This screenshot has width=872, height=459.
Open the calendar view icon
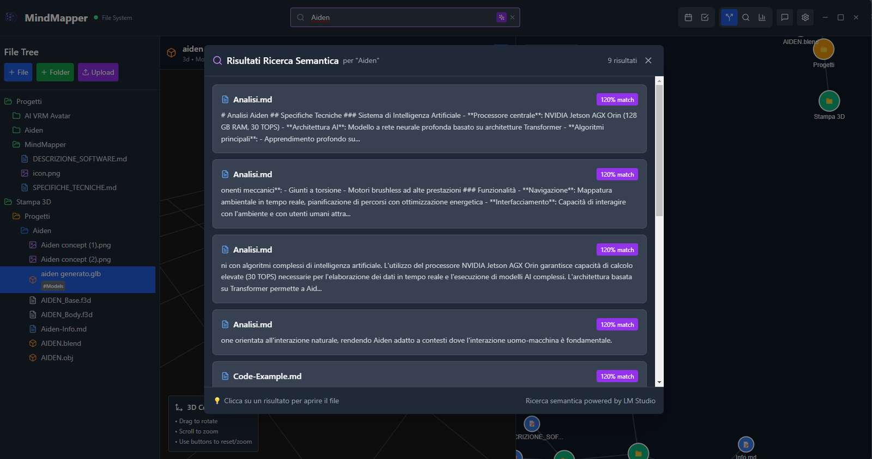coord(688,17)
